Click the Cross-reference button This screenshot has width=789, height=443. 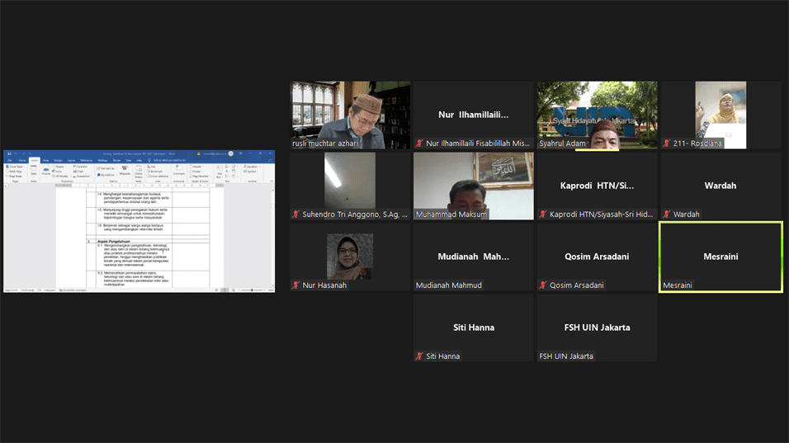tap(158, 176)
